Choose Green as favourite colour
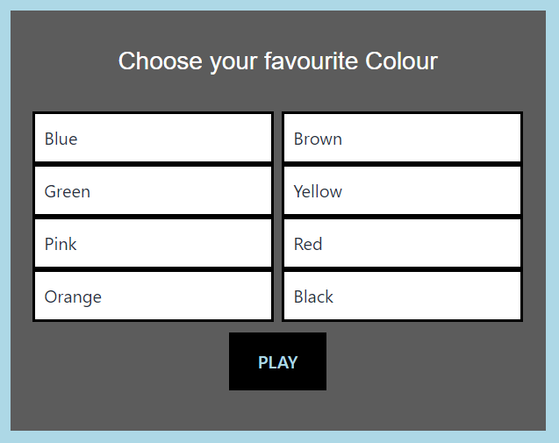 tap(153, 190)
